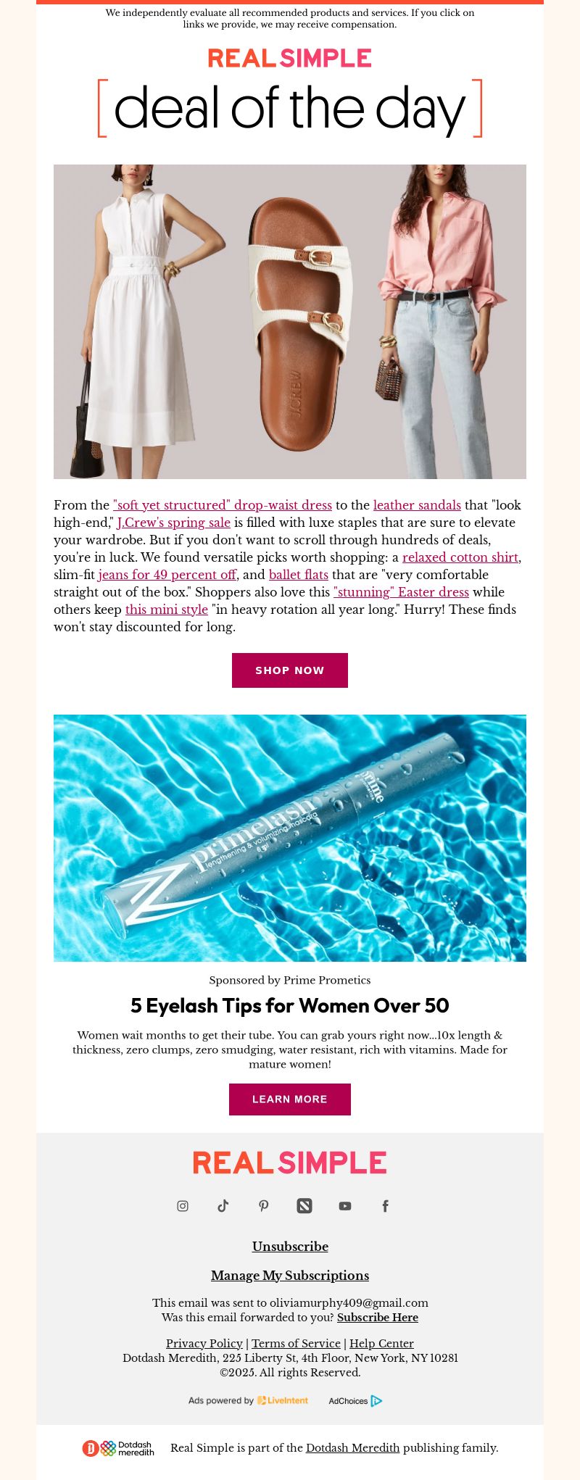Open the Facebook social icon

tap(386, 1205)
